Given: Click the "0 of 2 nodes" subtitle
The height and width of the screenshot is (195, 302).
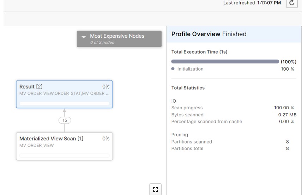Looking at the screenshot, I should 102,43.
